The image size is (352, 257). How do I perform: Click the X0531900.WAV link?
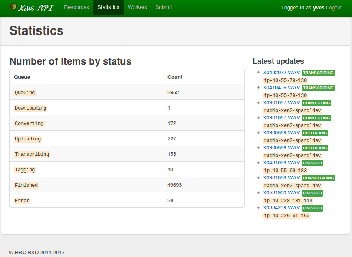281,193
